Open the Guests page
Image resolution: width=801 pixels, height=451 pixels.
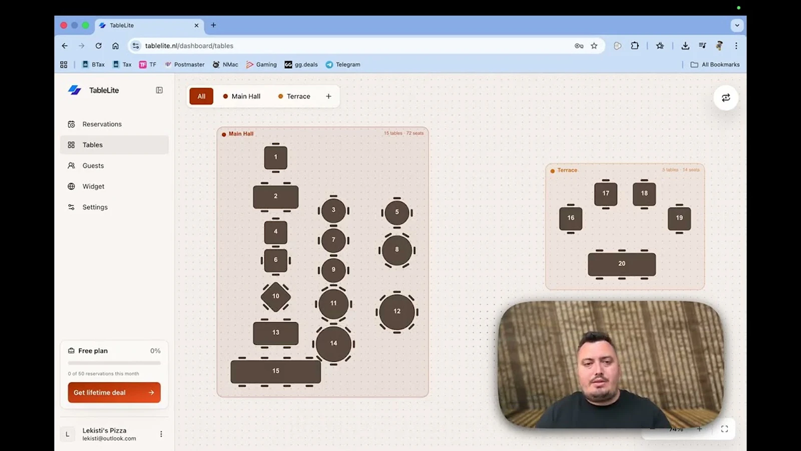point(114,165)
